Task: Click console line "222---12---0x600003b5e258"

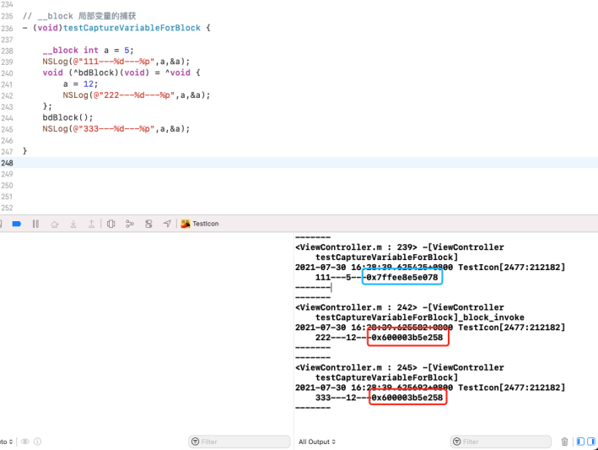Action: point(379,338)
